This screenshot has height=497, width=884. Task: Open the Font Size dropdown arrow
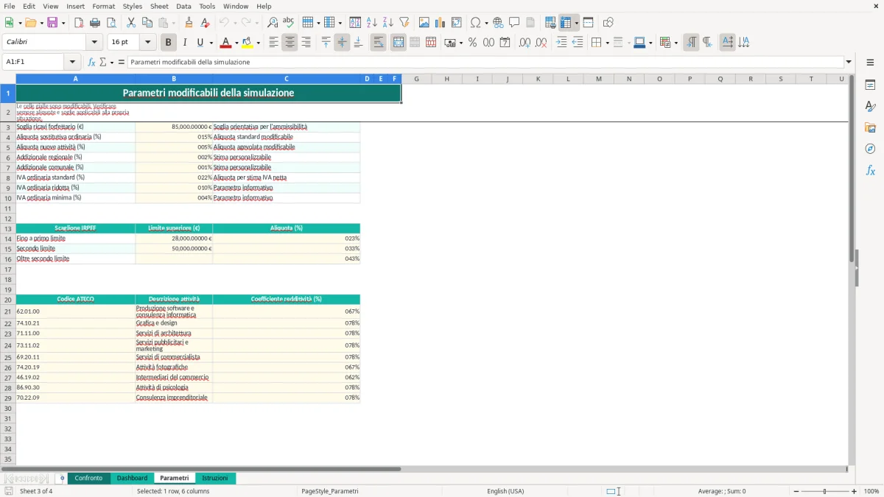click(147, 43)
